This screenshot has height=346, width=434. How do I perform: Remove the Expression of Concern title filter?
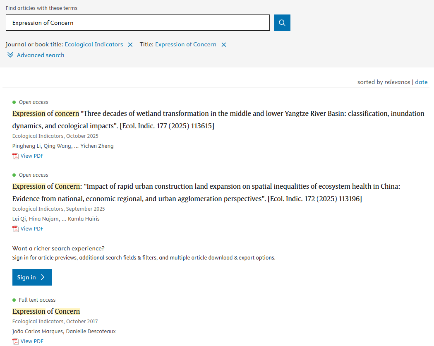[224, 45]
